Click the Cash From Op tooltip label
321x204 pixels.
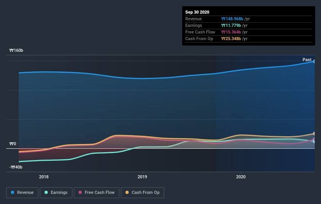[199, 39]
